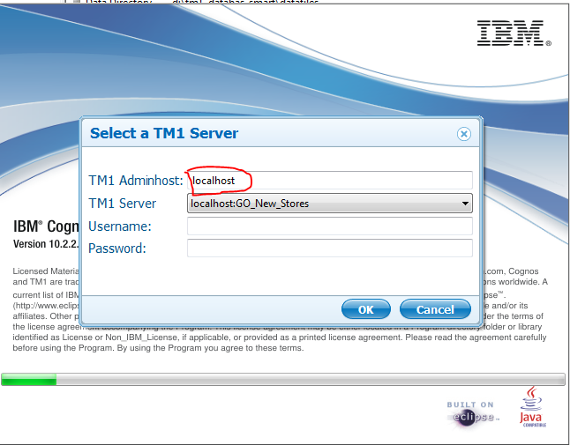Click the Password label
Viewport: 570px width, 445px height.
point(117,248)
